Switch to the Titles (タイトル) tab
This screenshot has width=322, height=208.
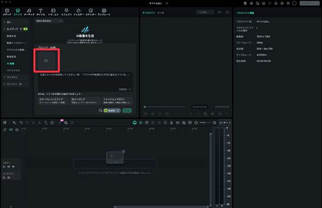click(x=41, y=12)
